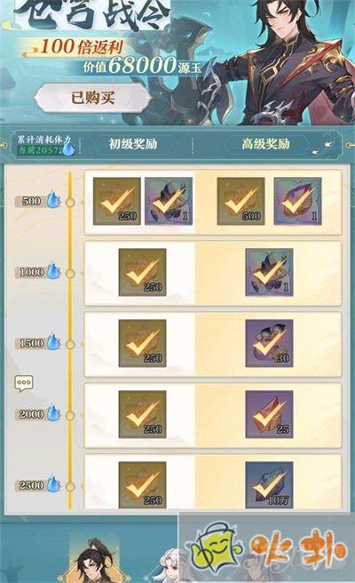The width and height of the screenshot is (355, 583).
Task: Click the 1000 tier basic 250 gold reward
Action: coord(142,272)
